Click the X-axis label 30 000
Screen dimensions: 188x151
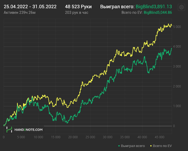point(107,137)
